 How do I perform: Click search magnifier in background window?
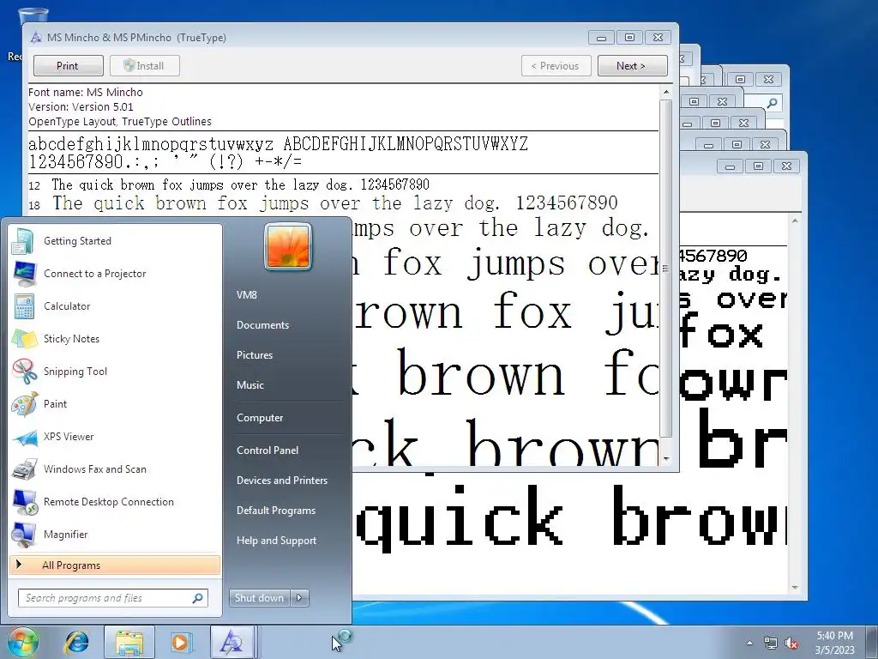pyautogui.click(x=773, y=103)
